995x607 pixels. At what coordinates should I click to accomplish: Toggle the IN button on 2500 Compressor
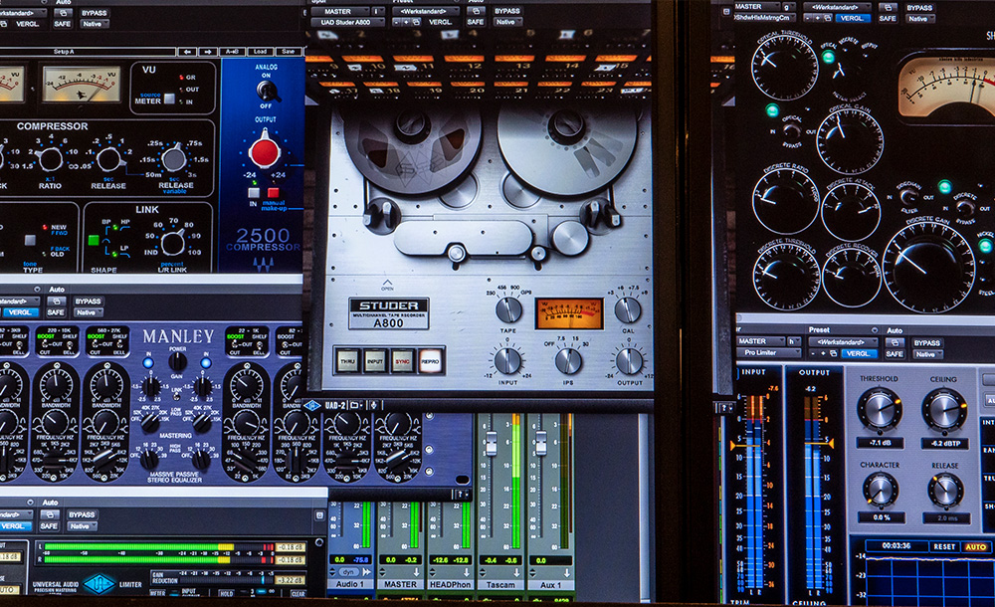pyautogui.click(x=254, y=192)
